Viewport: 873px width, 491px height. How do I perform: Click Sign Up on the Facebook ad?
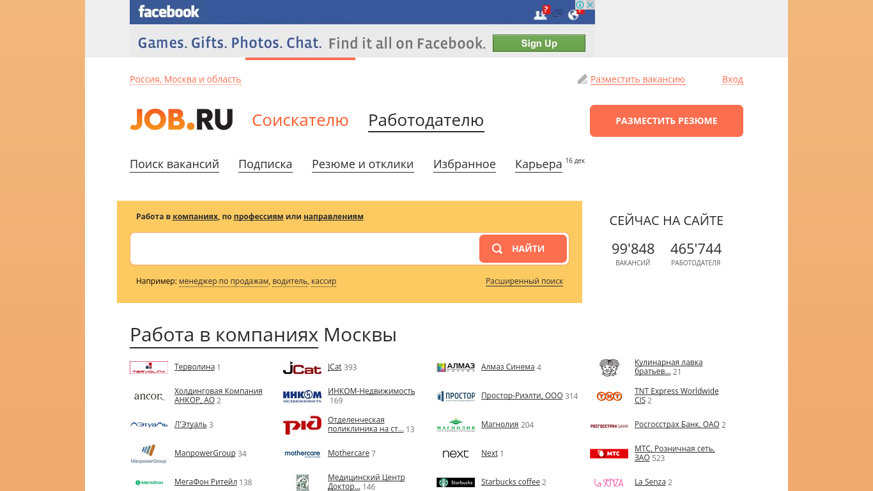[x=539, y=43]
